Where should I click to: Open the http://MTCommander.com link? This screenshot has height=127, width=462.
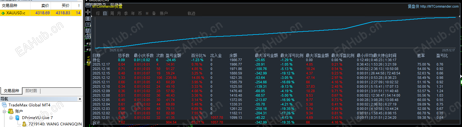point(440,6)
